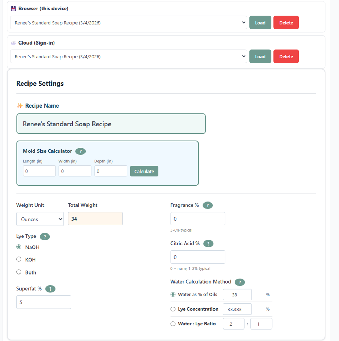Select the Lye Concentration water method
This screenshot has width=339, height=341.
[x=173, y=309]
